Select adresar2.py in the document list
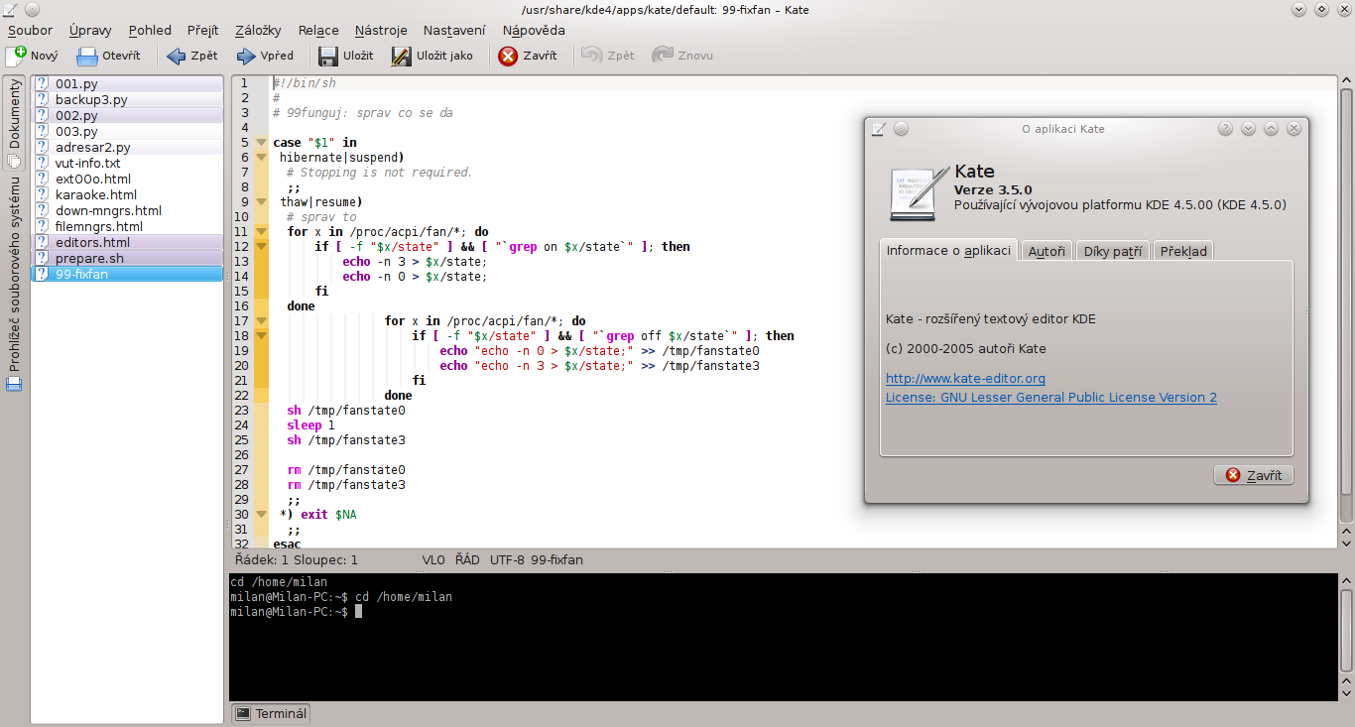 tap(128, 148)
